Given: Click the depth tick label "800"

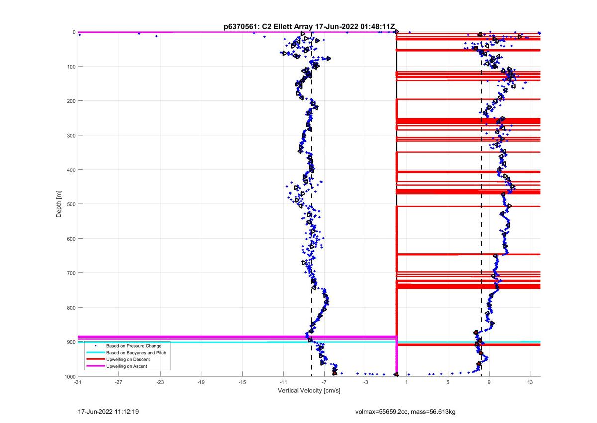Looking at the screenshot, I should 70,308.
